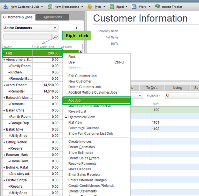Open the FILTER BY All dropdown
Viewport: 199px width, 196px height.
pyautogui.click(x=182, y=95)
